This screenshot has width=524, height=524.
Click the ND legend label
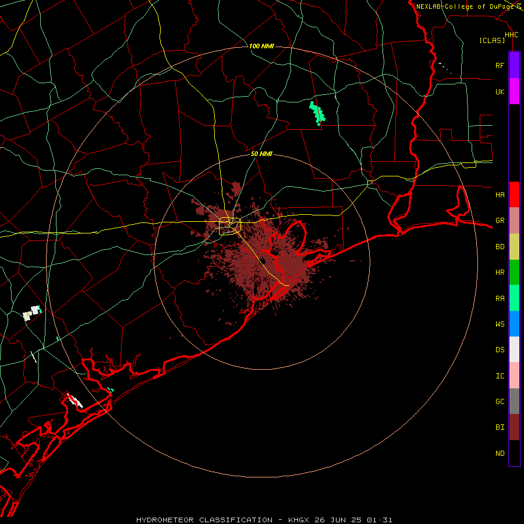coord(500,454)
